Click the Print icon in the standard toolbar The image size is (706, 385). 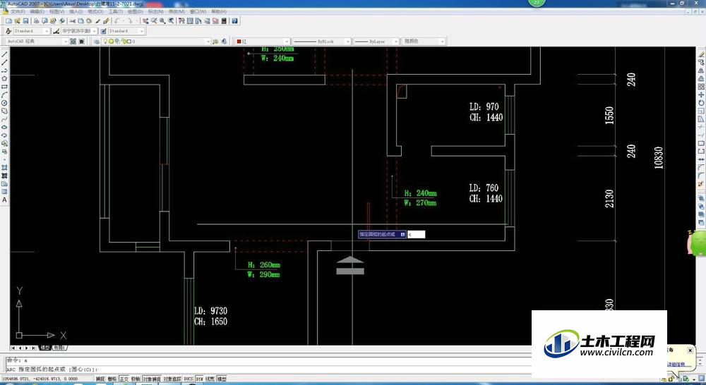click(37, 20)
